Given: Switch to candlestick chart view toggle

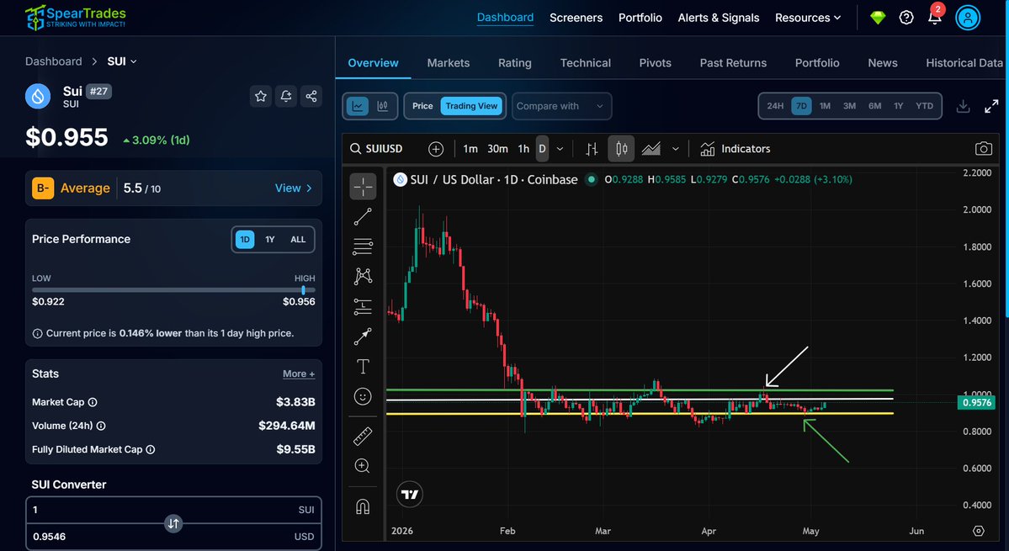Looking at the screenshot, I should click(383, 106).
